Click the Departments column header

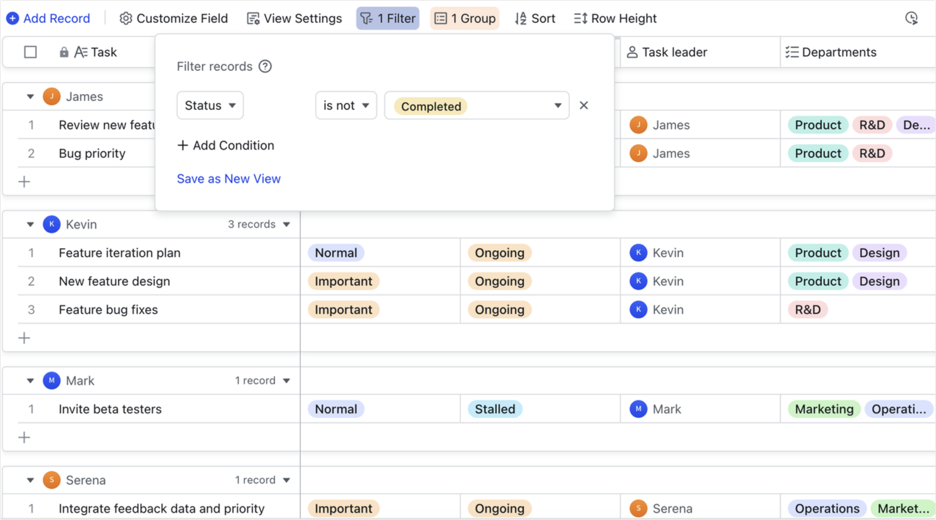coord(858,52)
